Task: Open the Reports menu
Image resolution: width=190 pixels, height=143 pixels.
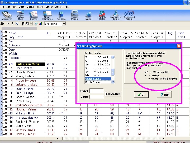Action: pos(40,7)
